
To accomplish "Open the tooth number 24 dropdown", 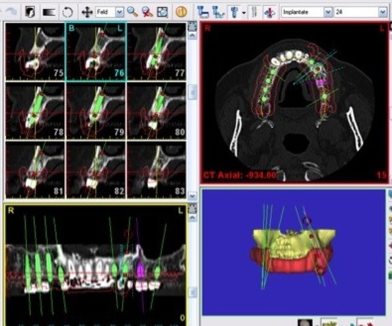I will 383,12.
